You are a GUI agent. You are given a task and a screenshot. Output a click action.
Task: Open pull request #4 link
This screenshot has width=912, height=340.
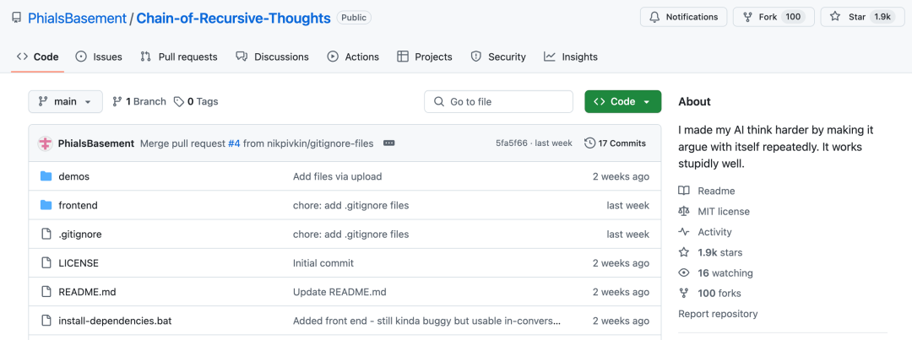click(234, 143)
